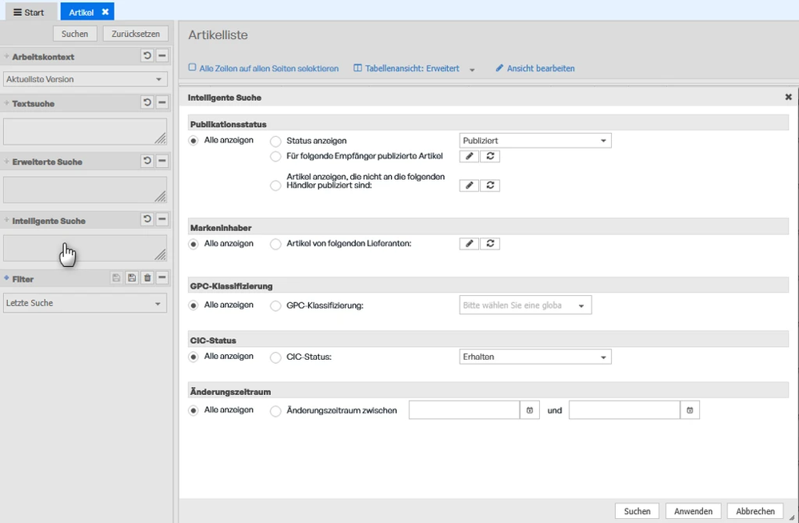
Task: Click the Zurücksetzen button
Action: click(135, 34)
